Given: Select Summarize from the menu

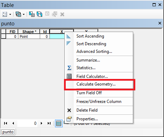Looking at the screenshot, I should click(x=88, y=60).
